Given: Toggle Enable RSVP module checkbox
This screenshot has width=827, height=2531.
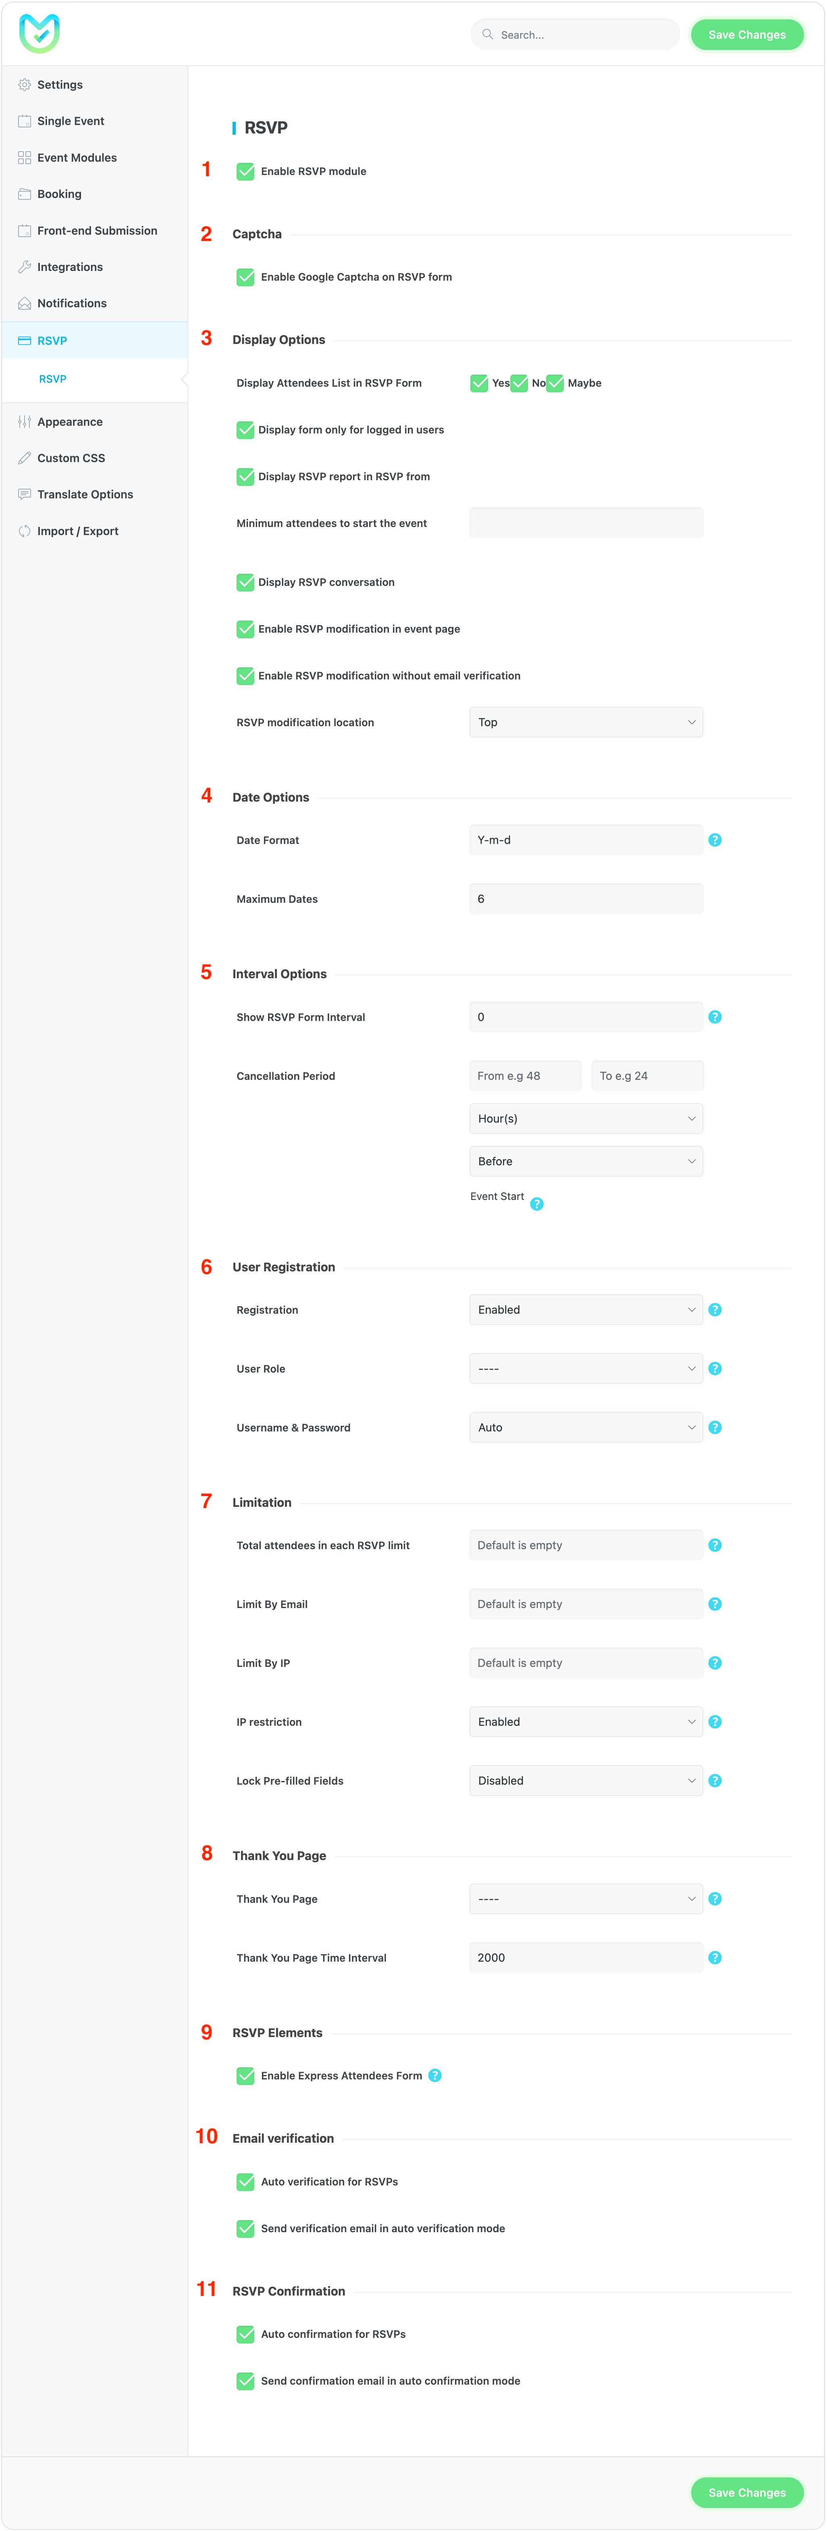Looking at the screenshot, I should pos(245,172).
